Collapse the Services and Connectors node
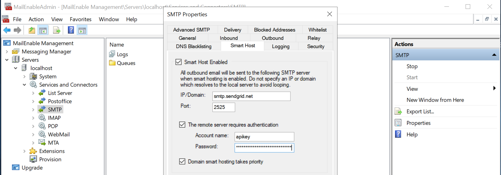 coord(24,85)
